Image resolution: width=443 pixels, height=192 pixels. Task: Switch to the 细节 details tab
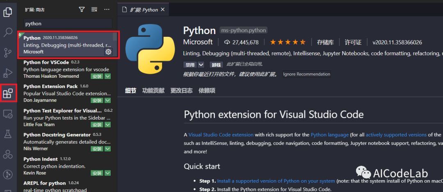[130, 90]
